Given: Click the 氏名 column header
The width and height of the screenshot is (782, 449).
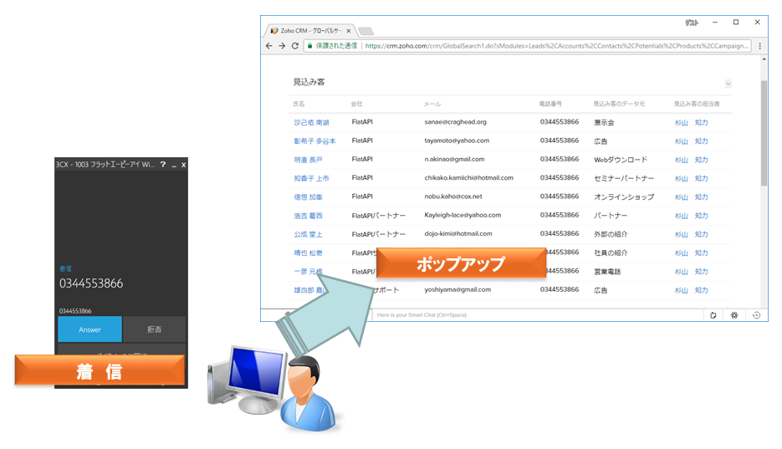Looking at the screenshot, I should pyautogui.click(x=299, y=104).
